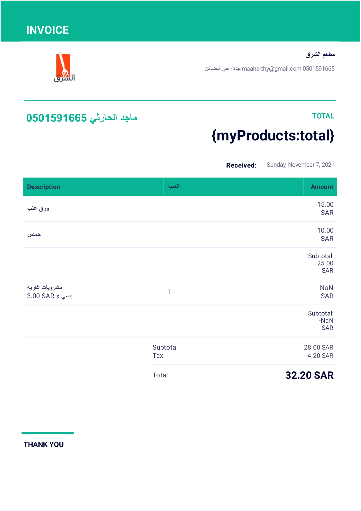Click the 15.00 SAR amount
Viewport: 361px width, 511px height.
(325, 209)
